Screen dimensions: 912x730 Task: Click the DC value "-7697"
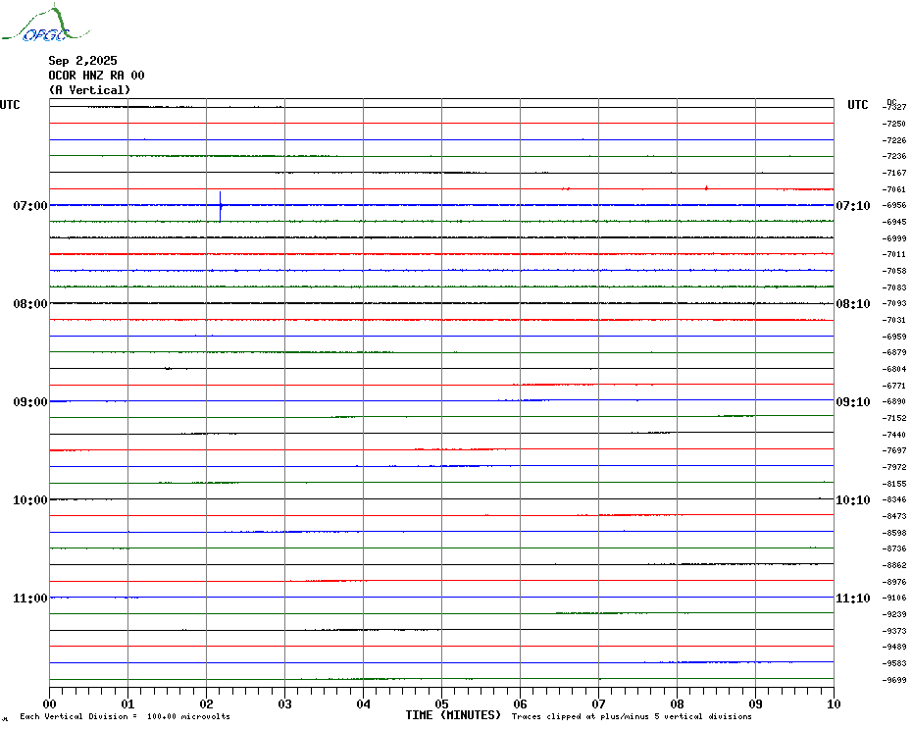(894, 451)
